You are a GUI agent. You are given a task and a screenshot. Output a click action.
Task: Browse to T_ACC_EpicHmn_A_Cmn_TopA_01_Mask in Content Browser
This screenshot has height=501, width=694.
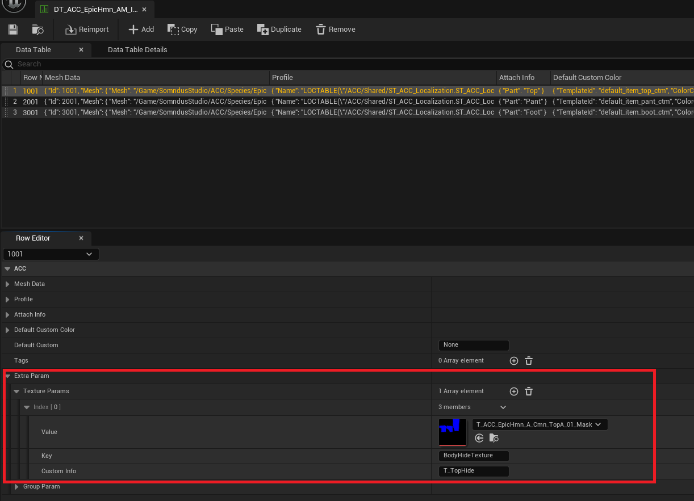[x=494, y=438]
